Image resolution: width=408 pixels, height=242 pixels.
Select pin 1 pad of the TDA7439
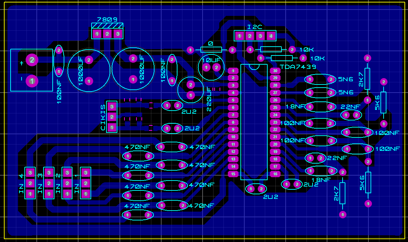pos(233,71)
